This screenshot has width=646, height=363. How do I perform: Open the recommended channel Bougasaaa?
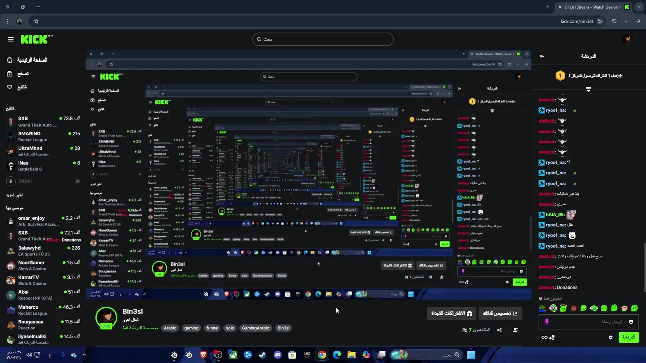[43, 324]
